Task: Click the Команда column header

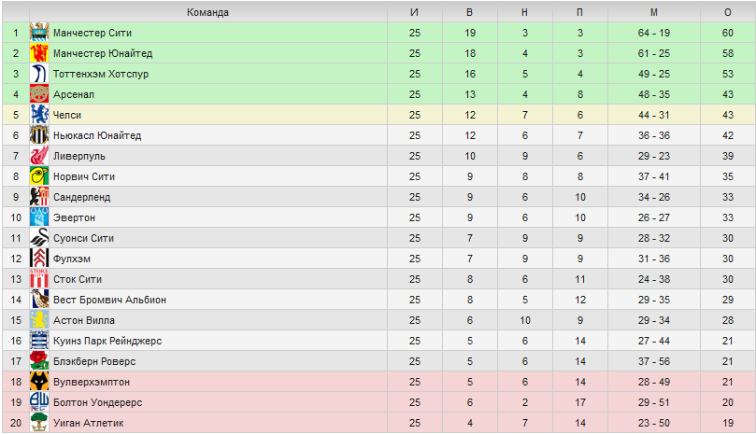Action: 207,12
